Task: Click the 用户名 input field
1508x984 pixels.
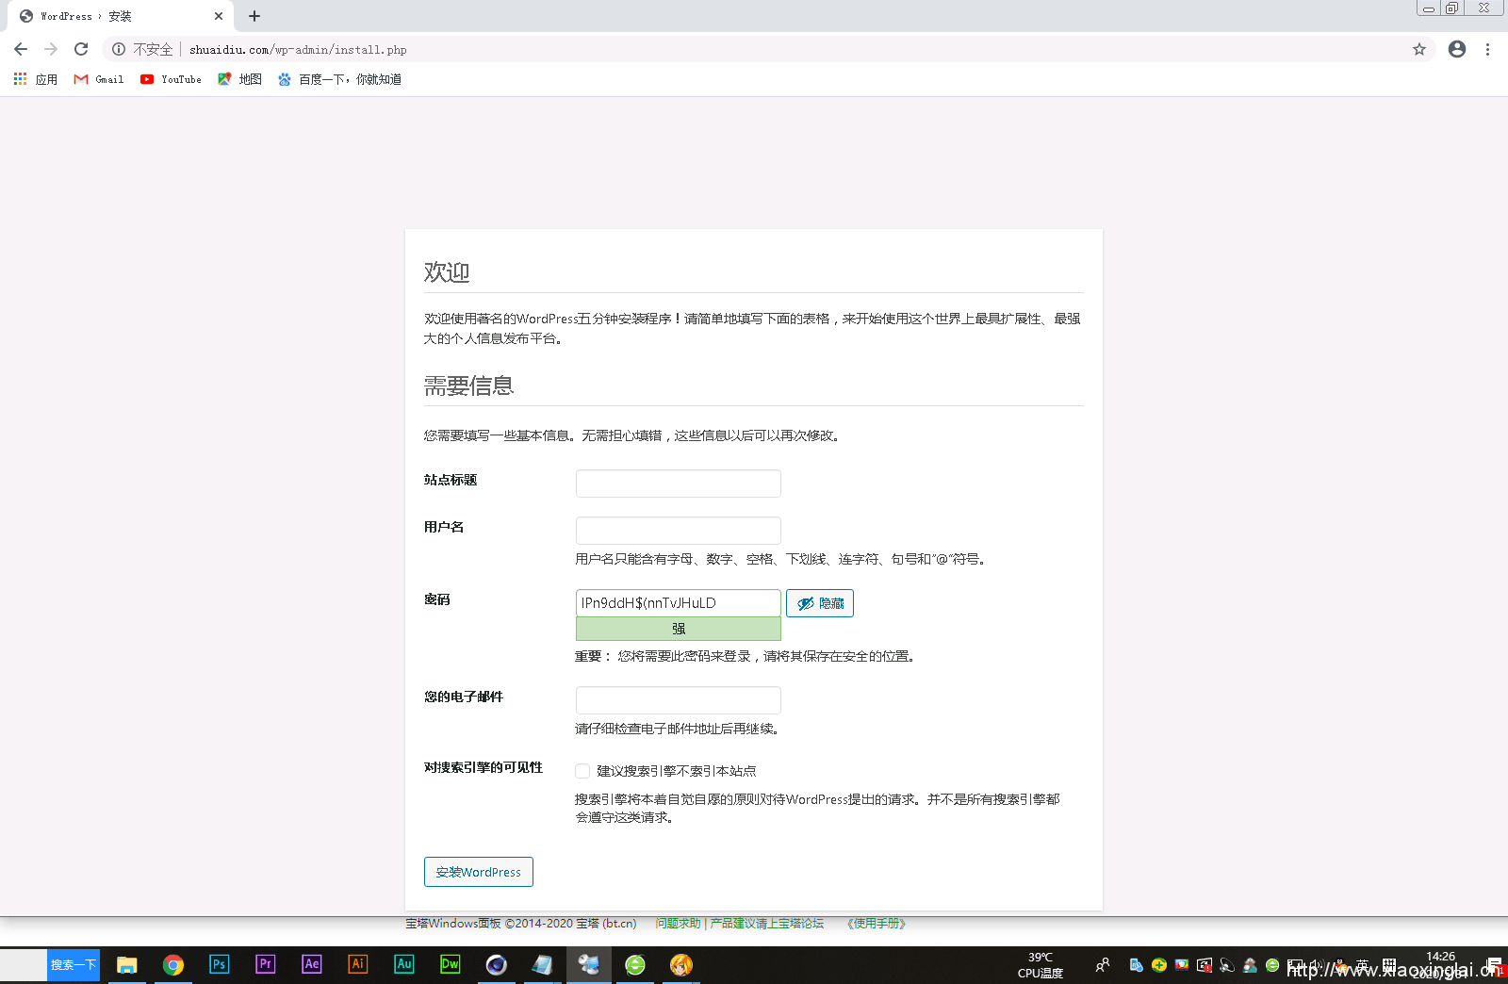Action: coord(679,531)
